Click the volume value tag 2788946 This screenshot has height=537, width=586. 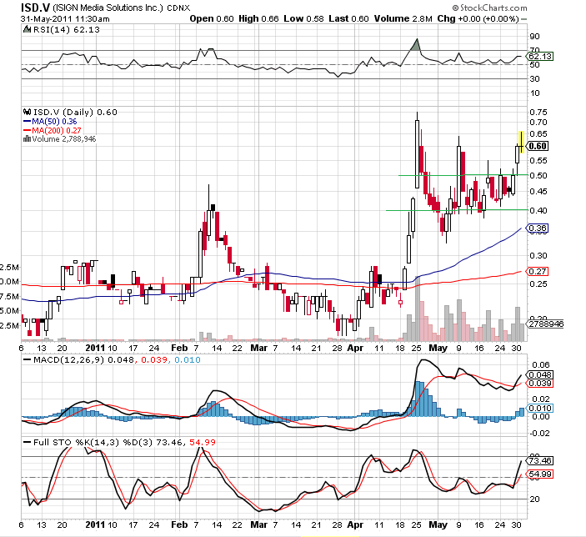pos(545,324)
